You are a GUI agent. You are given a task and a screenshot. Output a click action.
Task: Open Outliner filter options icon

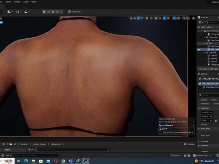point(201,22)
